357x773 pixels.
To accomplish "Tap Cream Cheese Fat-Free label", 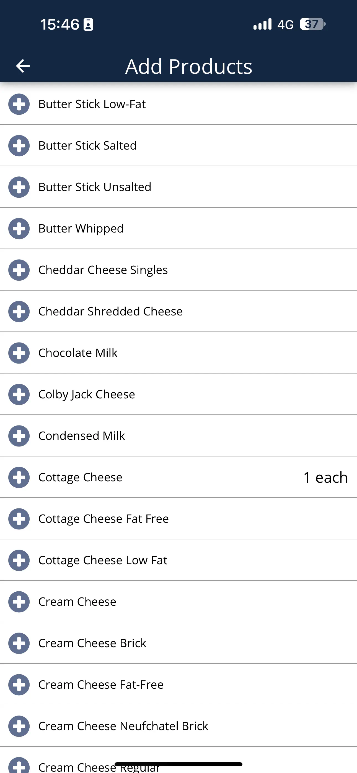I will [101, 685].
